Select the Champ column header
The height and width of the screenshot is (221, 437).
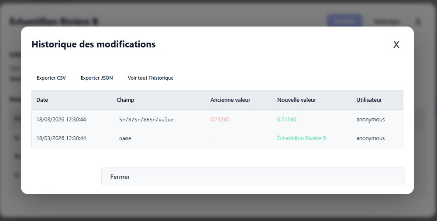(125, 100)
